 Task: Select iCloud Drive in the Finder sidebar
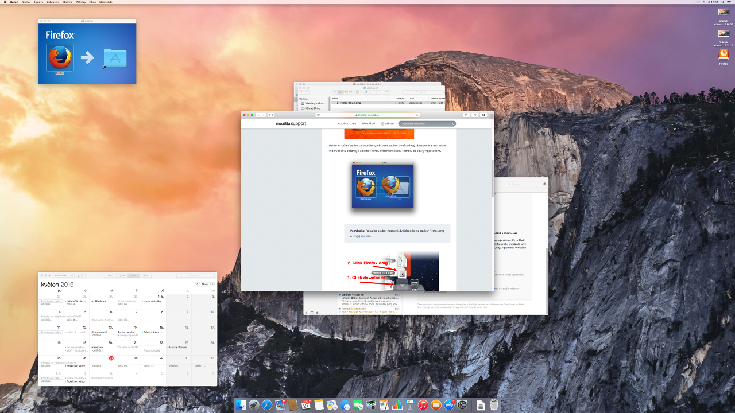coord(312,107)
